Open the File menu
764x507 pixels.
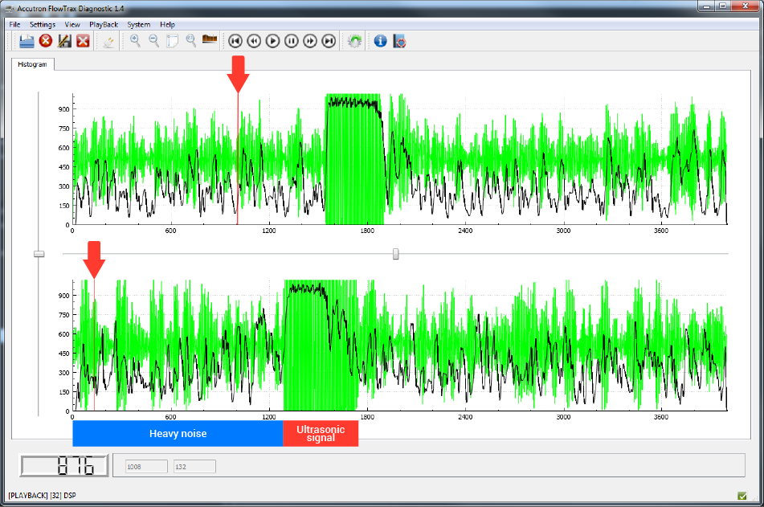coord(14,24)
